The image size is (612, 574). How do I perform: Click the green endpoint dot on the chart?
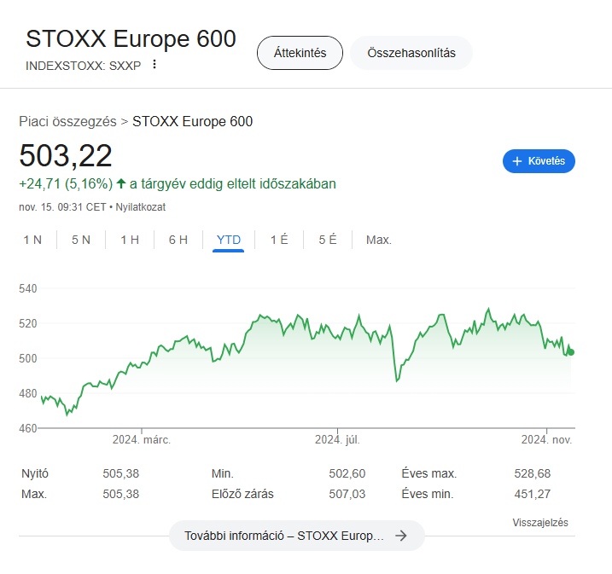(x=571, y=352)
